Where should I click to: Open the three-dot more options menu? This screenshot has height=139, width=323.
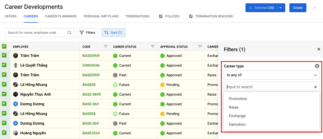click(315, 8)
